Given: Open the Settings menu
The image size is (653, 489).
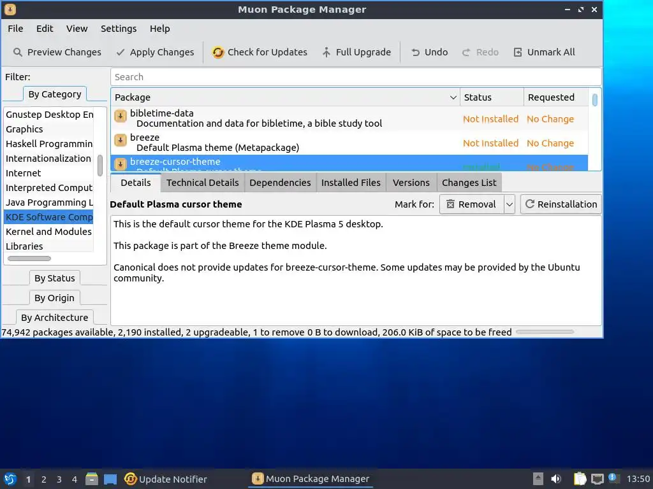Looking at the screenshot, I should tap(119, 29).
